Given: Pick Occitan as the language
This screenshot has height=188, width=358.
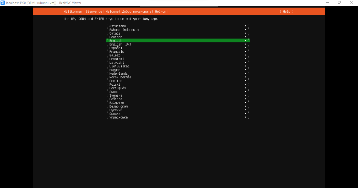Looking at the screenshot, I should [178, 81].
